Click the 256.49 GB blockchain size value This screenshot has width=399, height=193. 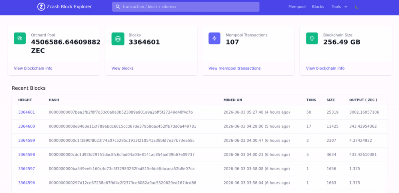tap(342, 42)
